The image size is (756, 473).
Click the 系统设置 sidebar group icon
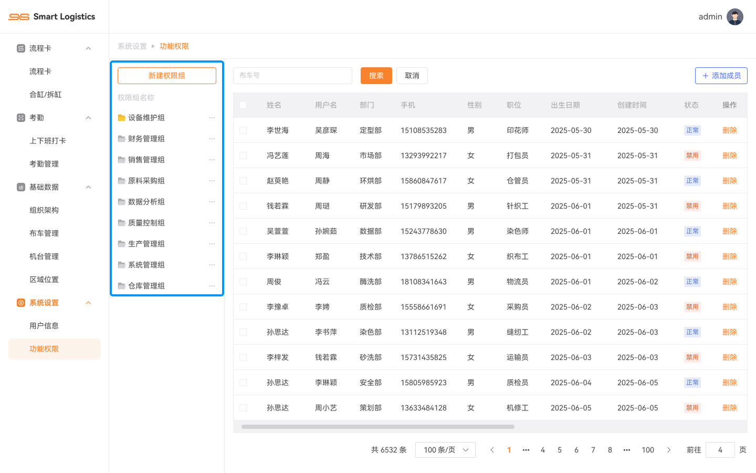click(21, 303)
